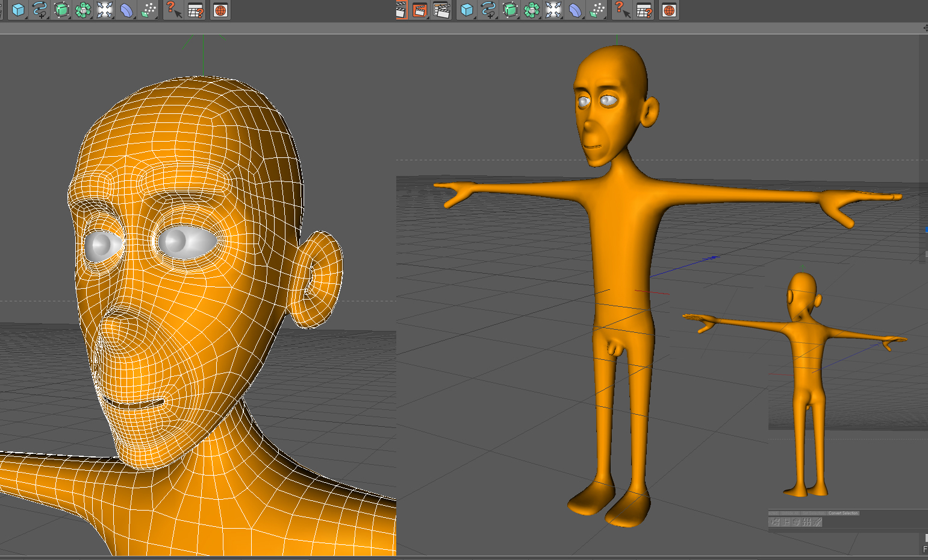The image size is (928, 560).
Task: Click the particle emitter icon in the right toolbar
Action: pyautogui.click(x=597, y=10)
